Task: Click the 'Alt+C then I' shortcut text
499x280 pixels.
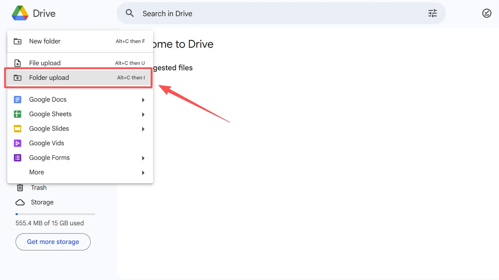Action: click(131, 78)
